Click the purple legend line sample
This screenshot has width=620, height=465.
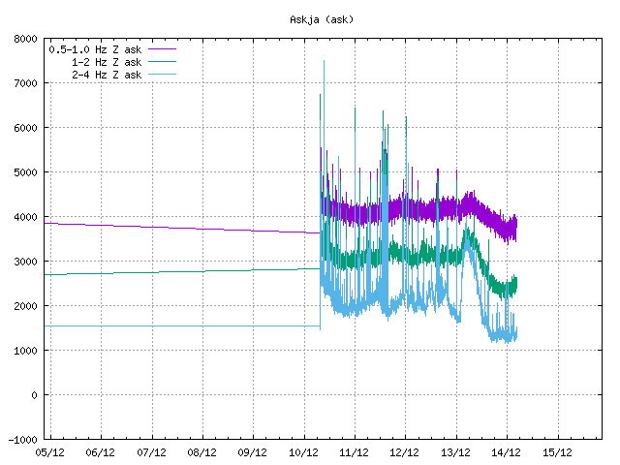pos(162,47)
